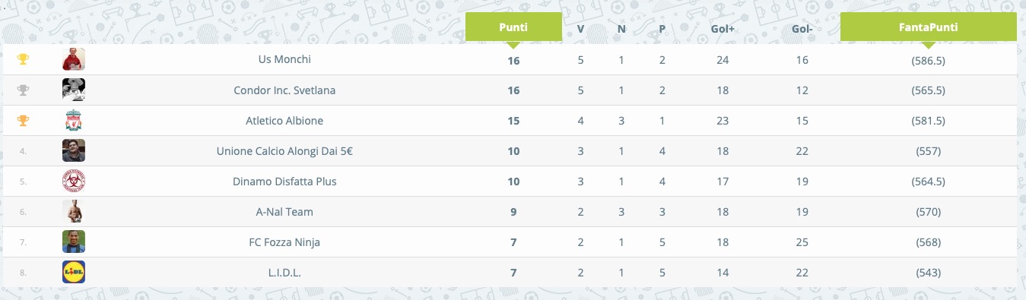This screenshot has width=1026, height=300.
Task: Click the biohazard logo of Dinamo Disfatta Plus
Action: pyautogui.click(x=74, y=181)
